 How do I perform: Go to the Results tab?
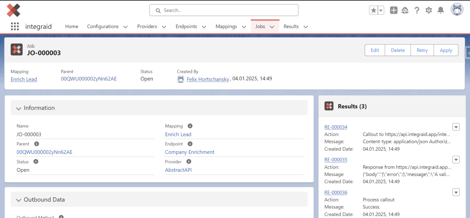pos(291,27)
